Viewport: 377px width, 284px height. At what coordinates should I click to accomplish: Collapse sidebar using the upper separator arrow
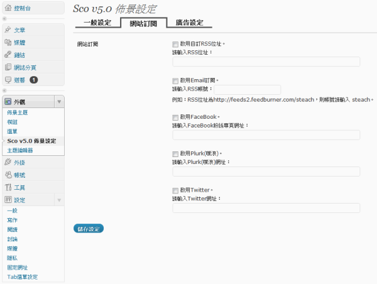(x=4, y=18)
